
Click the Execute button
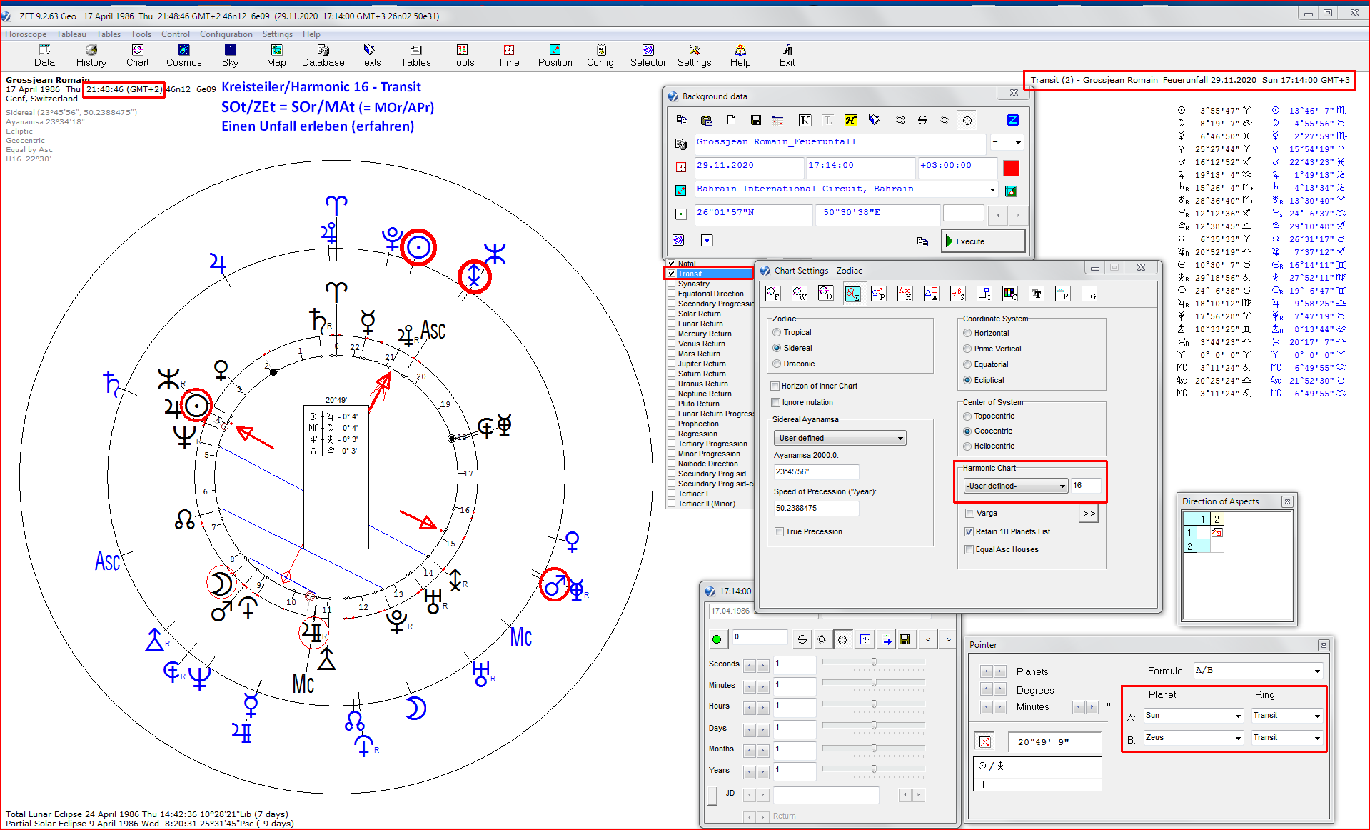point(983,241)
